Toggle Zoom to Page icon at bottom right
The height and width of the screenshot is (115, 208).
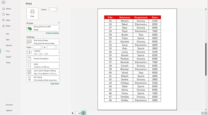pos(206,113)
